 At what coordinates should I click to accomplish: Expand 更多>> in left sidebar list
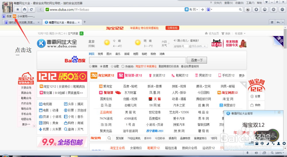tap(26, 124)
